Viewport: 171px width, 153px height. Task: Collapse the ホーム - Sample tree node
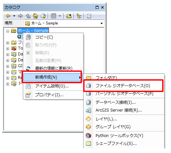[8, 31]
